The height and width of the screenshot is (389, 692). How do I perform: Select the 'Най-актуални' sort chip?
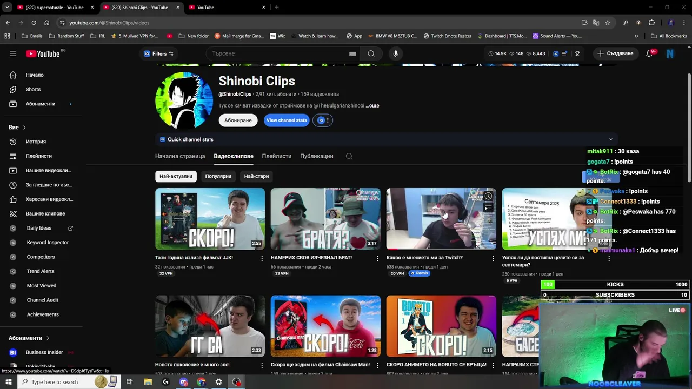coord(176,176)
